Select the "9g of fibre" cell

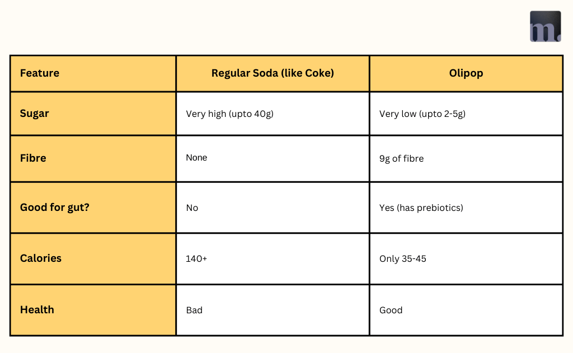401,159
